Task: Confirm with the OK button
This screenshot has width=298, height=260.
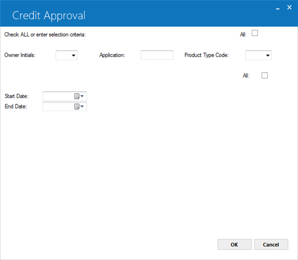Action: click(235, 244)
